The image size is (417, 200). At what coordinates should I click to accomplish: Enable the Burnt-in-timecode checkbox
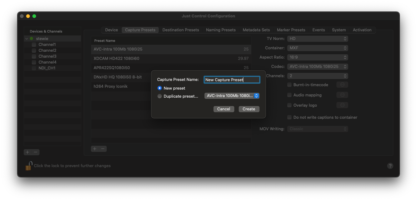289,85
